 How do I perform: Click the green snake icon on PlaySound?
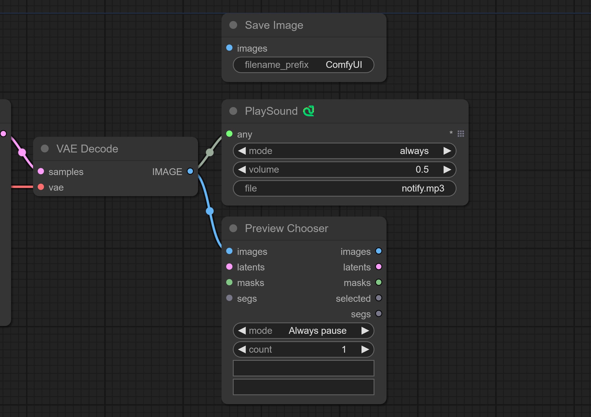click(x=309, y=111)
